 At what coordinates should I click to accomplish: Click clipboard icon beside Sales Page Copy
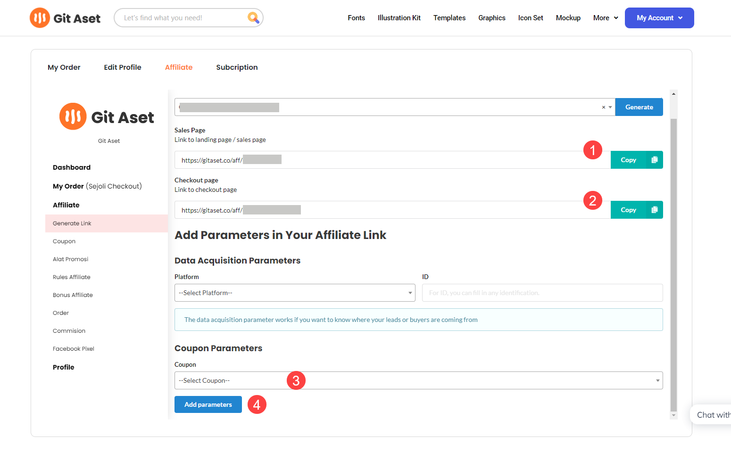coord(654,160)
